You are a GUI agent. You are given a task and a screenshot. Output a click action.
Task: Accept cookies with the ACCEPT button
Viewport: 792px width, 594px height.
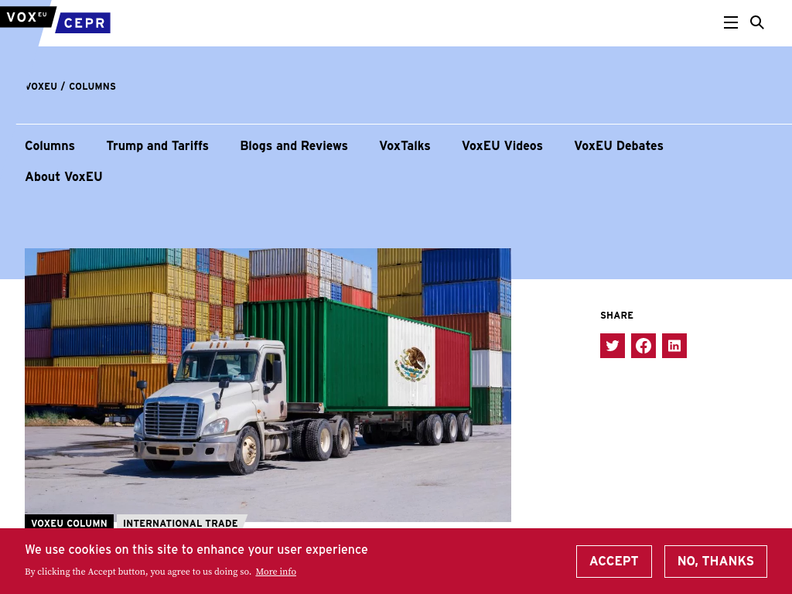pos(613,562)
